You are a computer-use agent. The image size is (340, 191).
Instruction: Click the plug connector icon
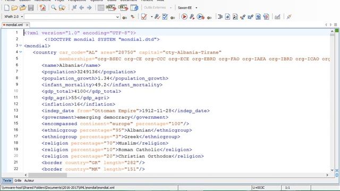tap(289, 16)
